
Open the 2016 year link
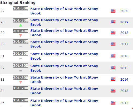coord(124,56)
